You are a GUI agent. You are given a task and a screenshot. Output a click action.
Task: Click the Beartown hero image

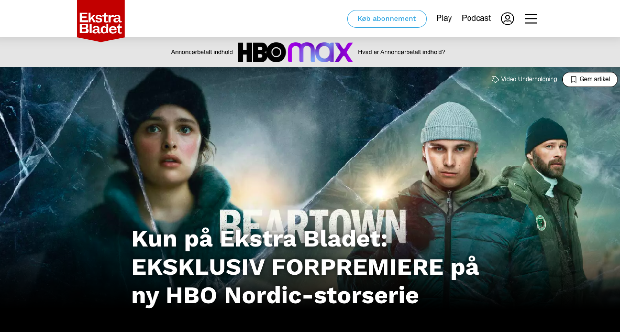pyautogui.click(x=310, y=199)
